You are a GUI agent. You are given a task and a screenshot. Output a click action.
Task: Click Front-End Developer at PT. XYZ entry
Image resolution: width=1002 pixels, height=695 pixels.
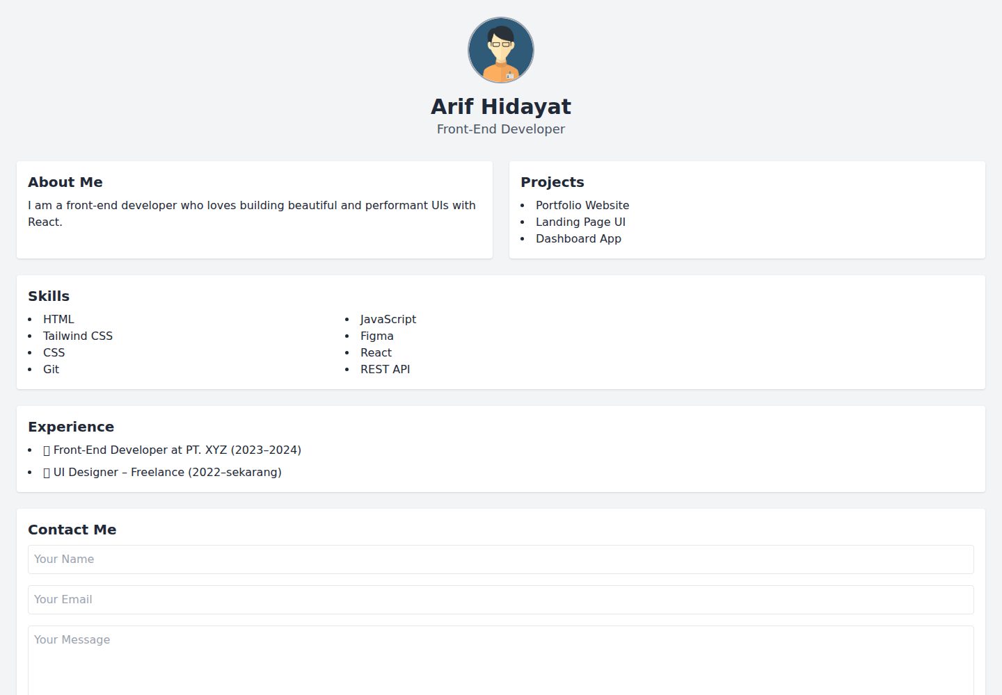pyautogui.click(x=172, y=450)
